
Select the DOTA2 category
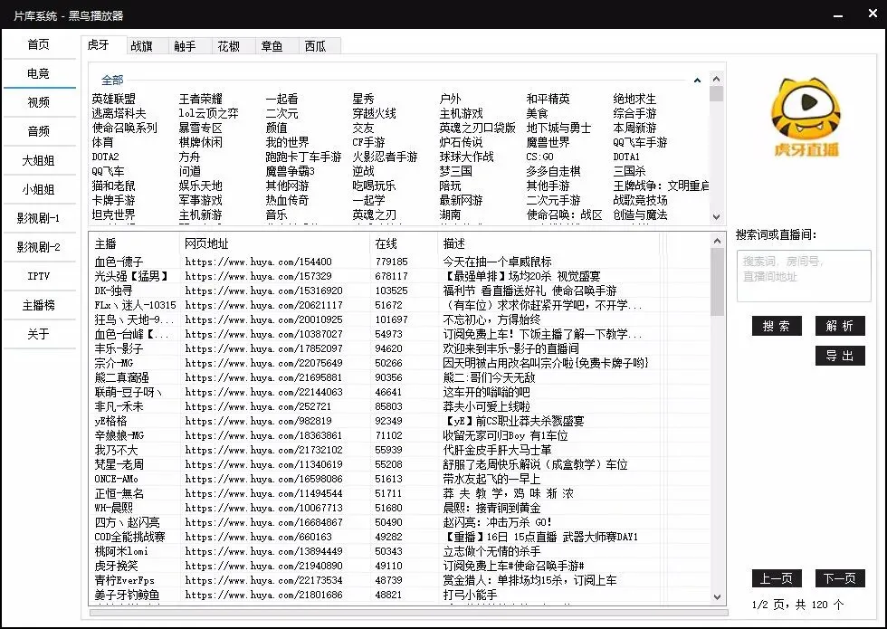click(105, 157)
